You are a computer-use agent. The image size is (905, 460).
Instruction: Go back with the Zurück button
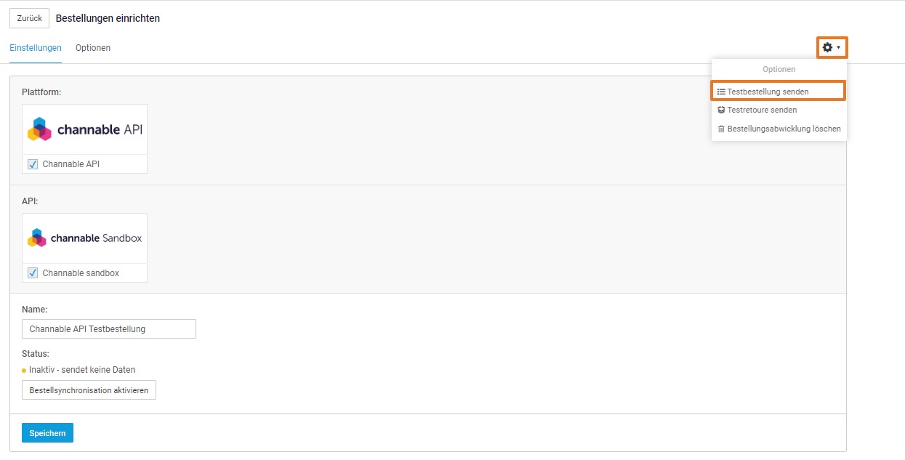[x=29, y=18]
